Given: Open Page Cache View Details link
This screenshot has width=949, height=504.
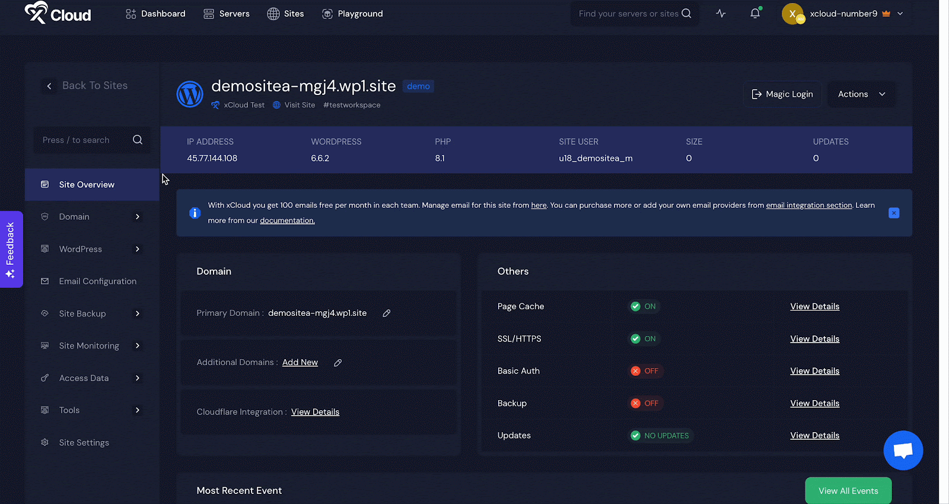Looking at the screenshot, I should [815, 306].
